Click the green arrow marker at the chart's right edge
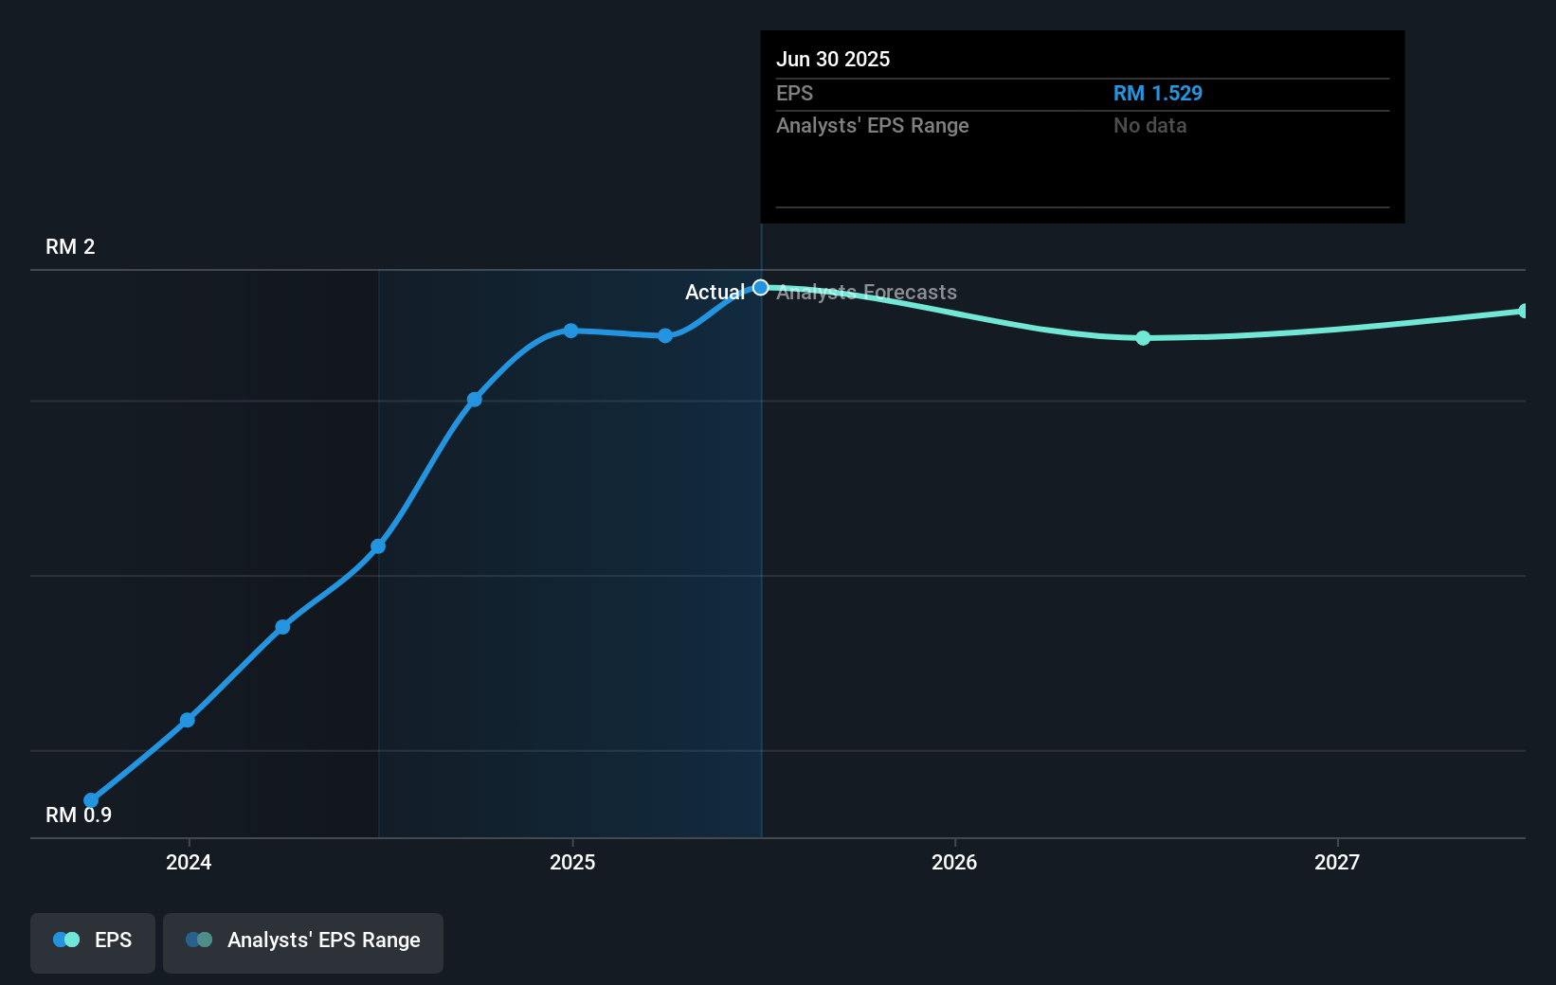1556x985 pixels. coord(1524,310)
